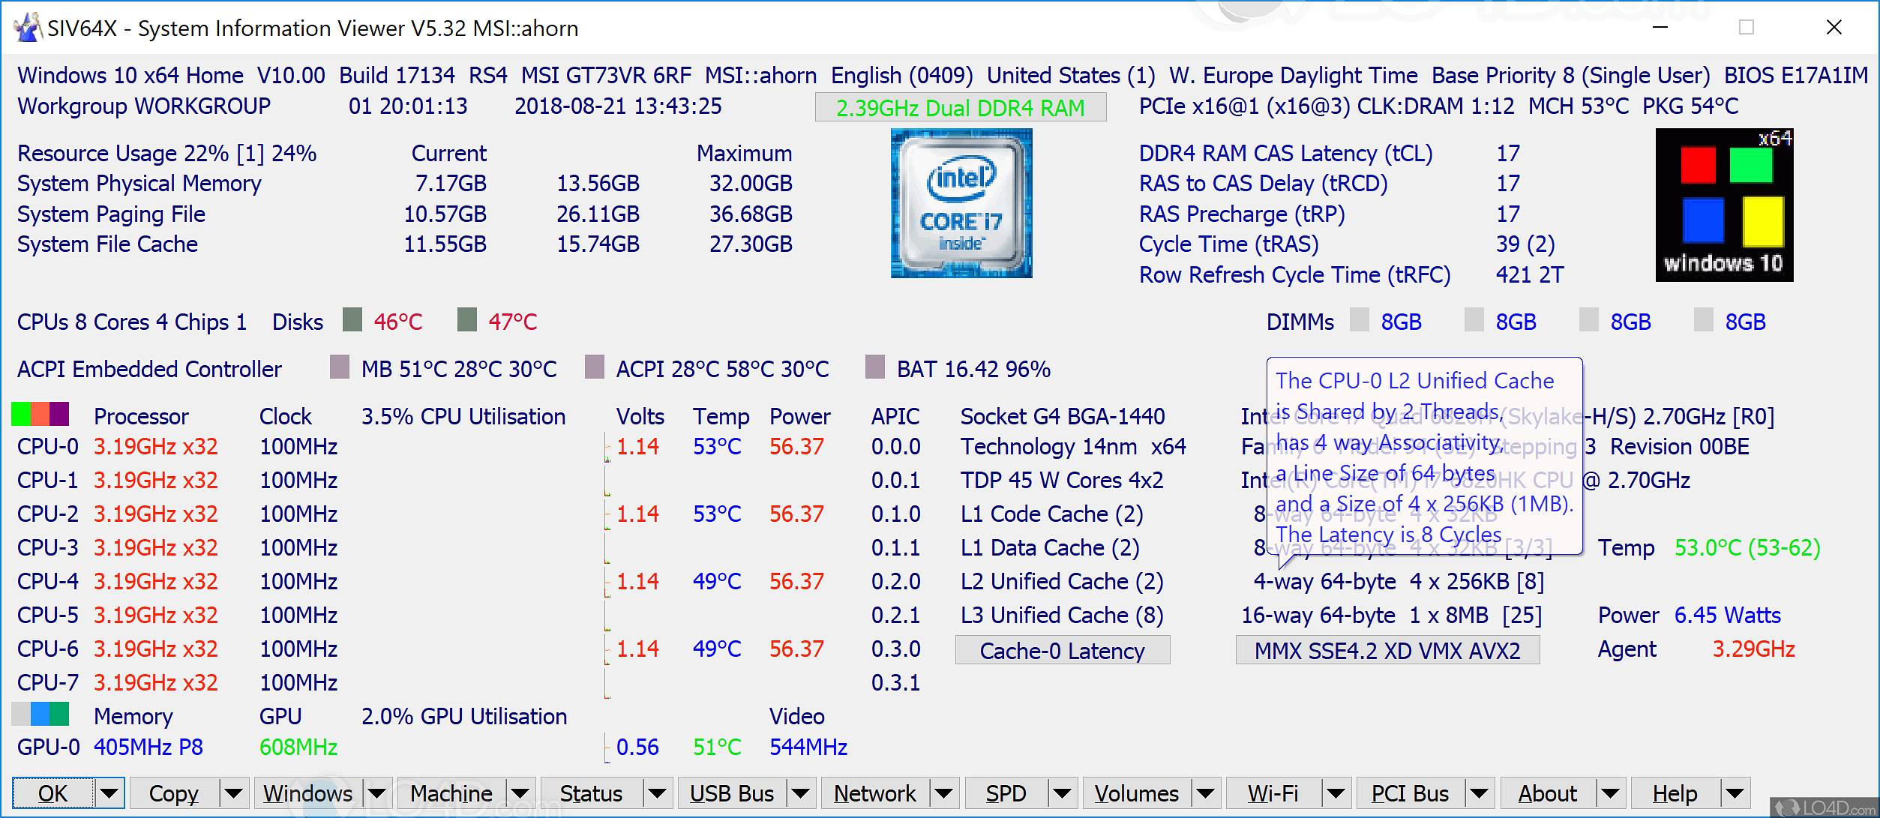Open the Windows menu button
The height and width of the screenshot is (818, 1880).
[308, 793]
